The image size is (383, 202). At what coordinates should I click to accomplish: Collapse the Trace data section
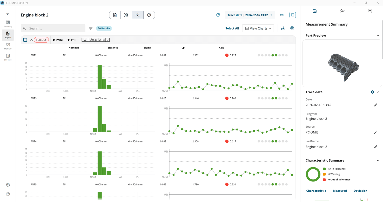click(x=378, y=92)
